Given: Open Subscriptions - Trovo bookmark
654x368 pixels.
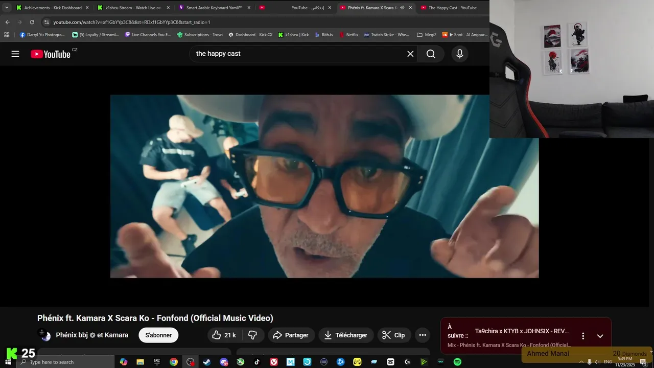Looking at the screenshot, I should tap(200, 35).
